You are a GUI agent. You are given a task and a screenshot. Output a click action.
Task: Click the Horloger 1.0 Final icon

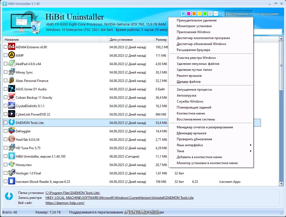pos(11,173)
